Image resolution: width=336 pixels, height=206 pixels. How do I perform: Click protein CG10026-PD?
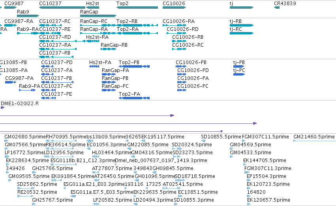[182, 74]
